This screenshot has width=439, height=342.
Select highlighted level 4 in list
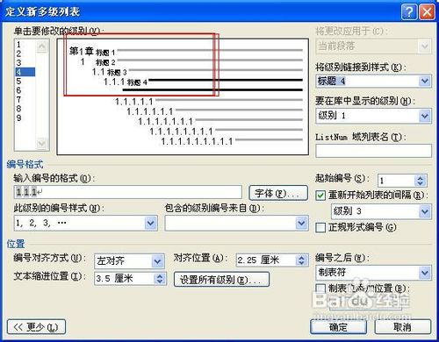[x=25, y=72]
